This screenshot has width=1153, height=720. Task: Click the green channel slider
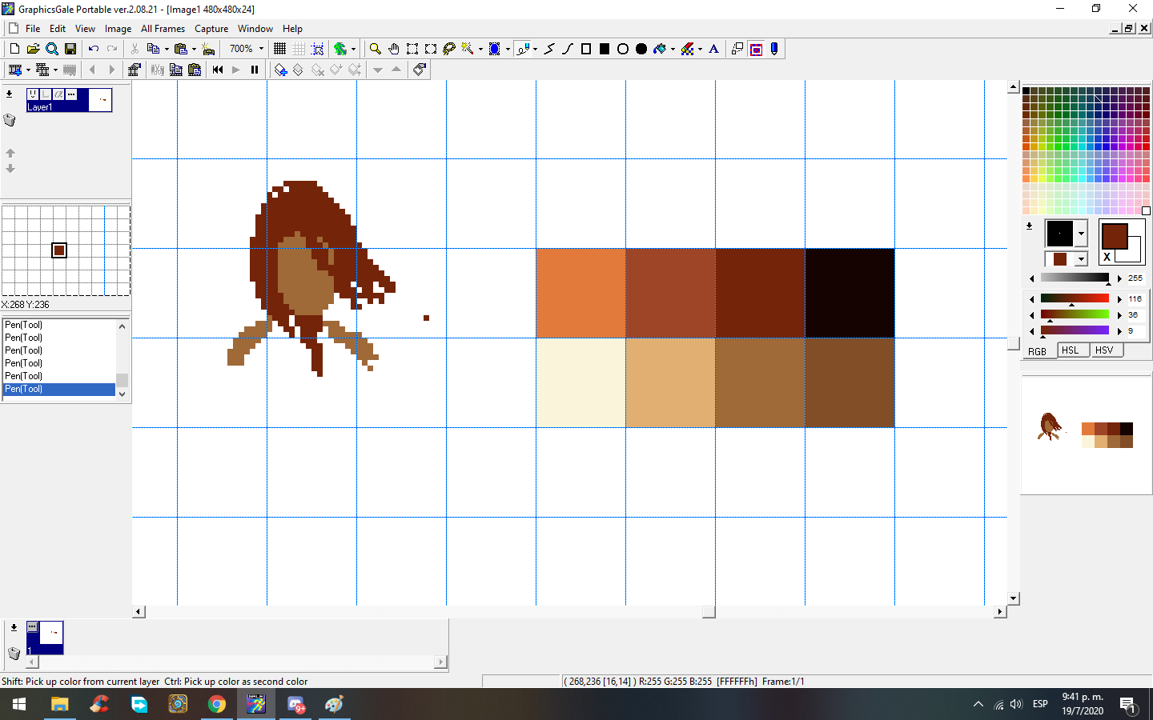tap(1075, 314)
